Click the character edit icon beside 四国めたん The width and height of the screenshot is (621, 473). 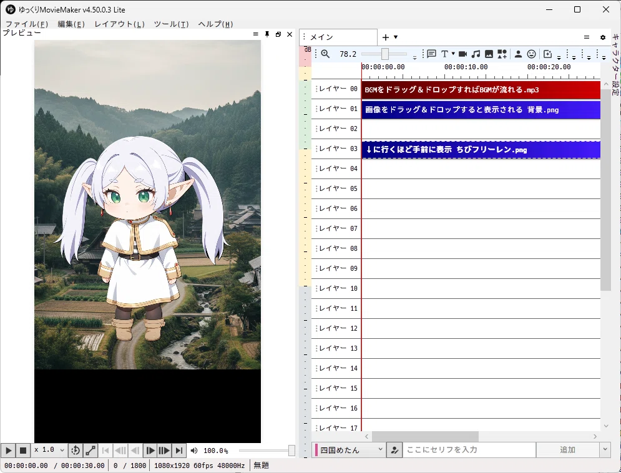(394, 450)
